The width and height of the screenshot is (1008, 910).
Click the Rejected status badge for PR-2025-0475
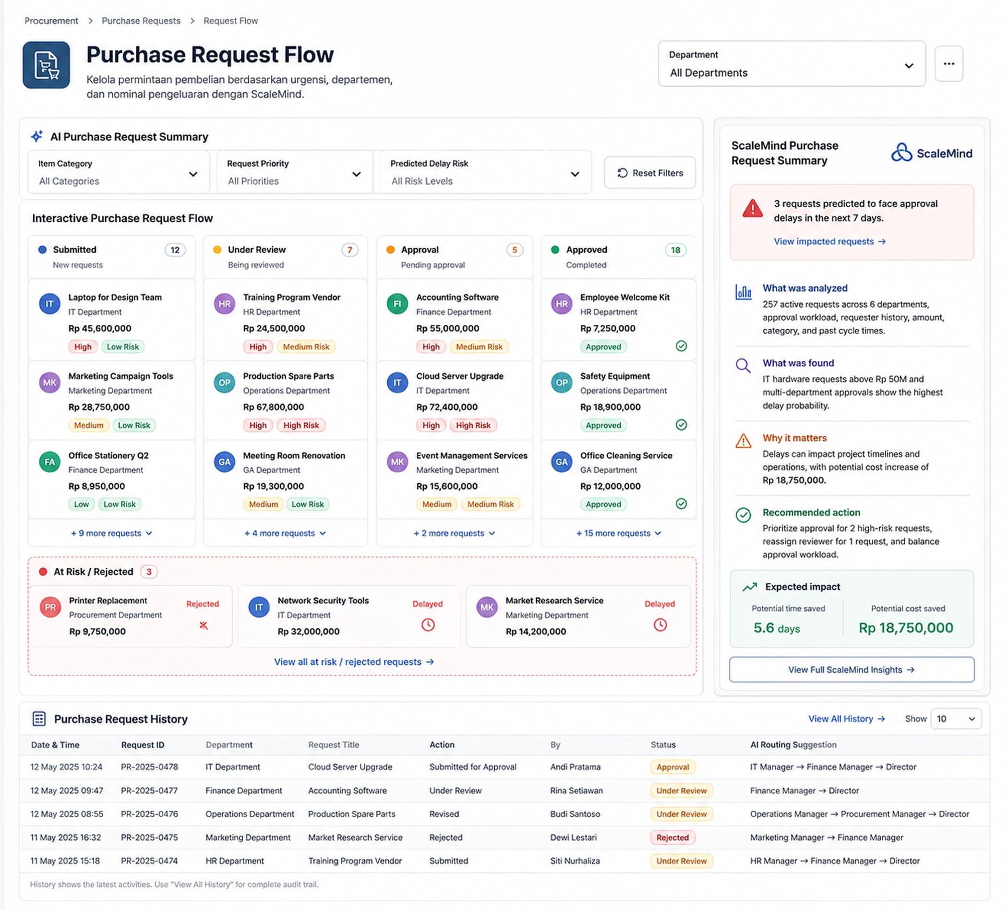[x=672, y=837]
